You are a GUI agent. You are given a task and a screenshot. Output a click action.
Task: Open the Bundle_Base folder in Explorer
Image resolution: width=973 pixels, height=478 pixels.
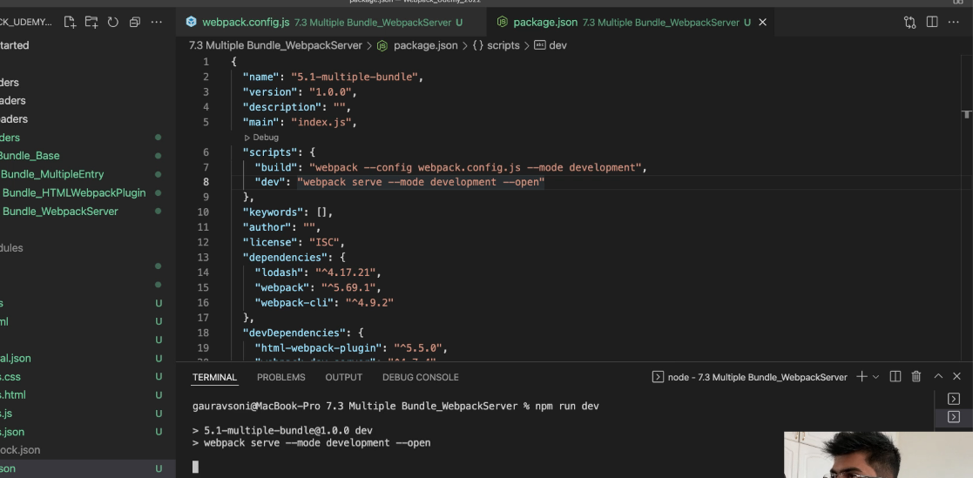point(30,156)
